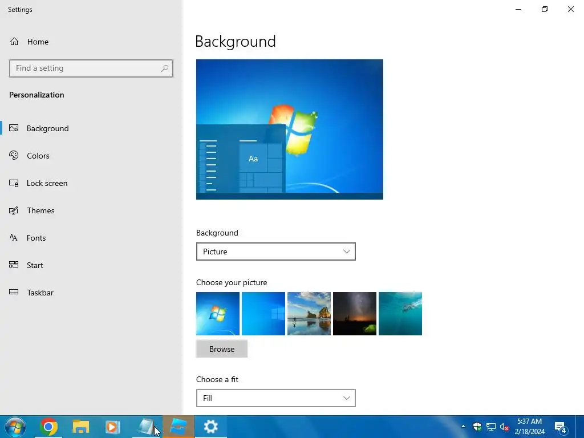The height and width of the screenshot is (438, 584).
Task: Click the Fonts icon in sidebar
Action: coord(14,238)
